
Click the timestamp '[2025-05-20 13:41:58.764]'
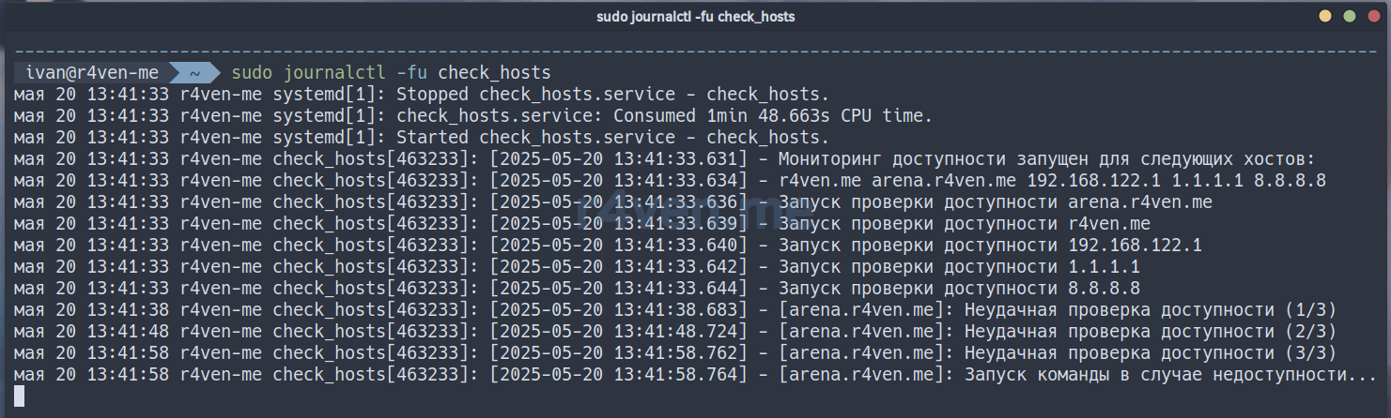point(619,374)
